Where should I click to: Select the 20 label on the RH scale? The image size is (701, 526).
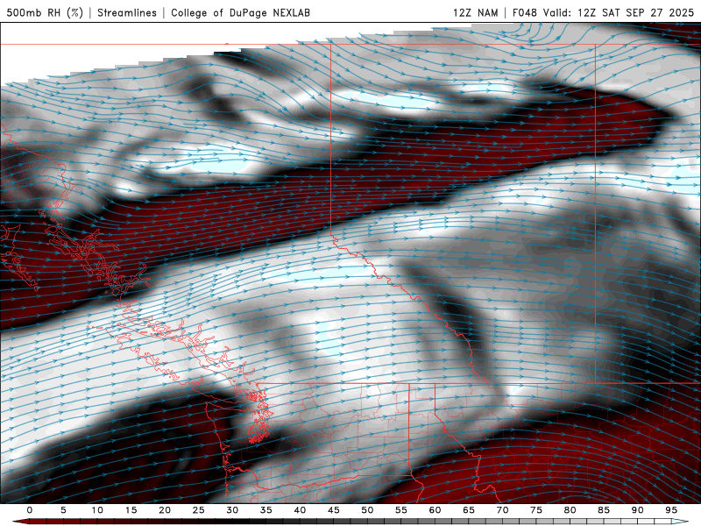pyautogui.click(x=165, y=510)
